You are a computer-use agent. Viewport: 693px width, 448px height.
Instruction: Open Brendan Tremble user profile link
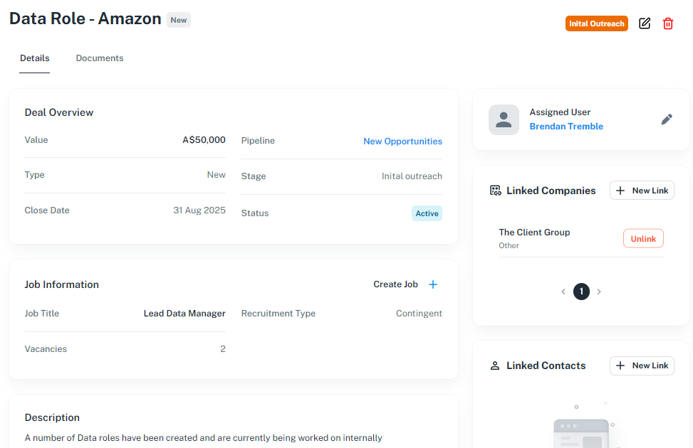point(566,127)
